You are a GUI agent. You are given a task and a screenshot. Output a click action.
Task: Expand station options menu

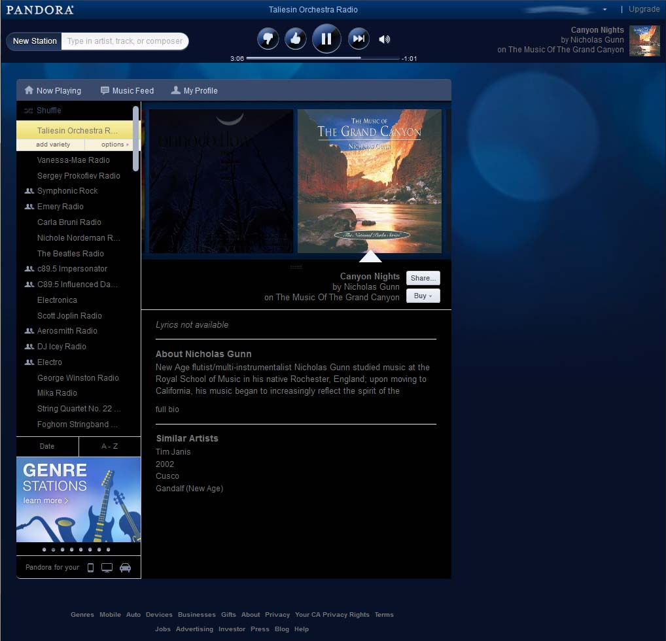(x=114, y=145)
